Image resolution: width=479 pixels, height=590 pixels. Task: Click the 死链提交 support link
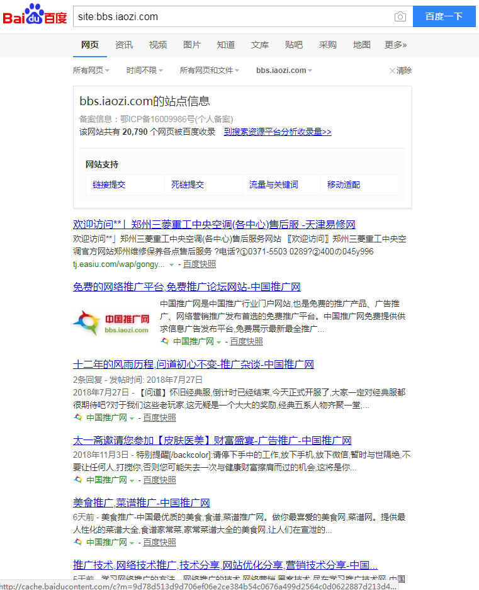pos(188,184)
